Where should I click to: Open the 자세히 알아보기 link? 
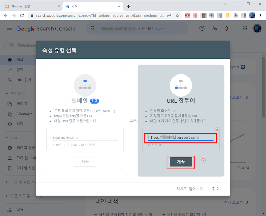click(190, 189)
